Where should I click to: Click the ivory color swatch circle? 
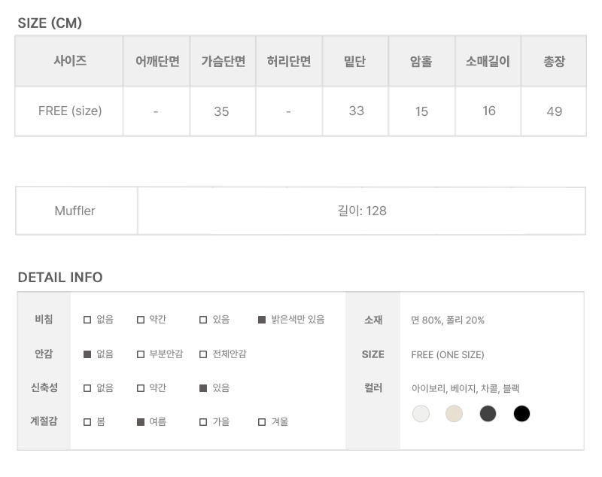421,413
